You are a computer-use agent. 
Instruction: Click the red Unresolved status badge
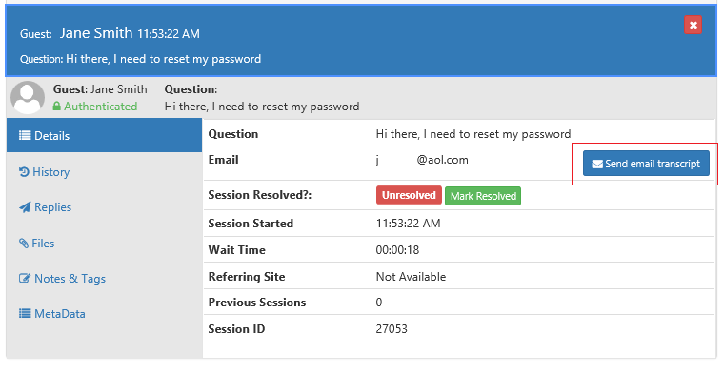[409, 195]
